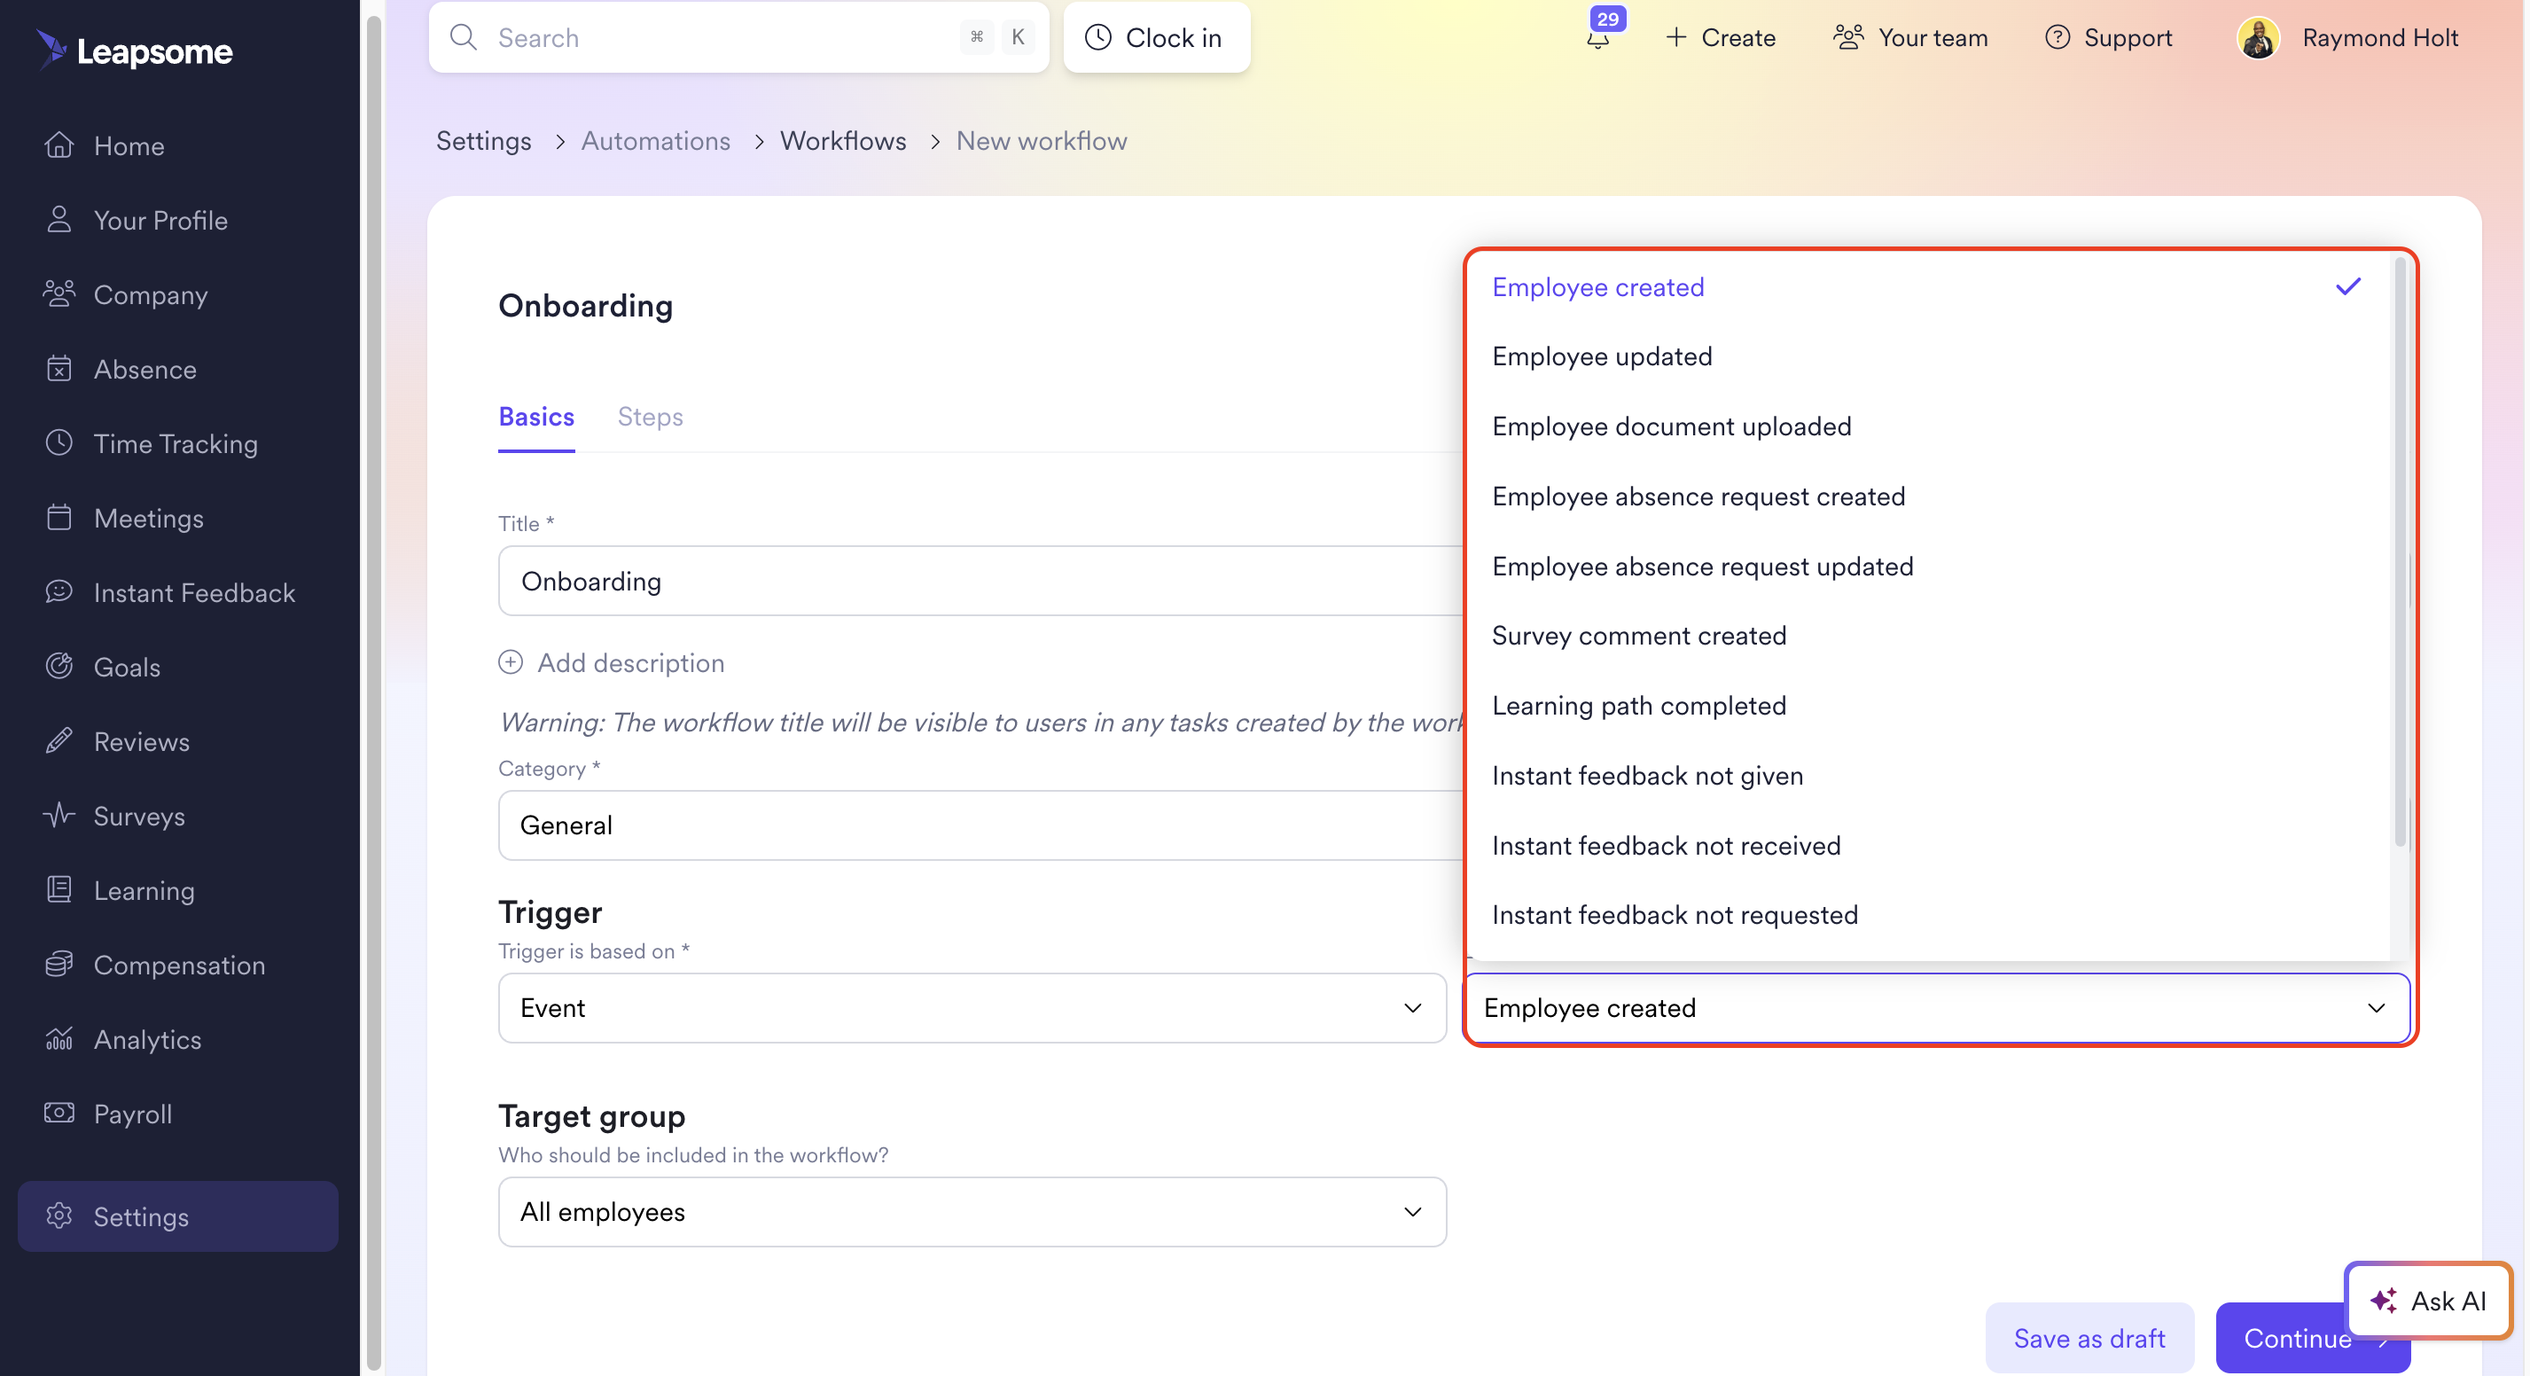Click Raymond Holt's profile avatar
Viewport: 2530px width, 1376px height.
click(x=2257, y=38)
